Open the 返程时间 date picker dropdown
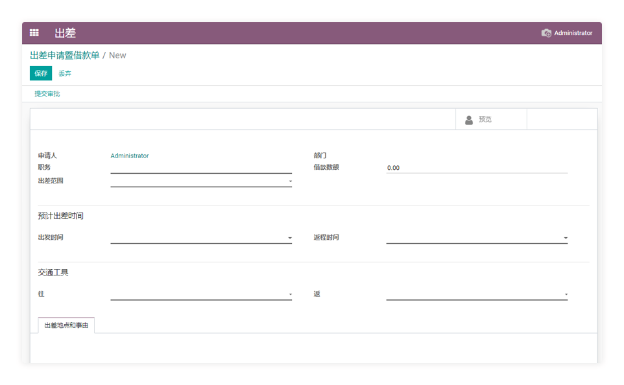Image resolution: width=624 pixels, height=385 pixels. [476, 238]
